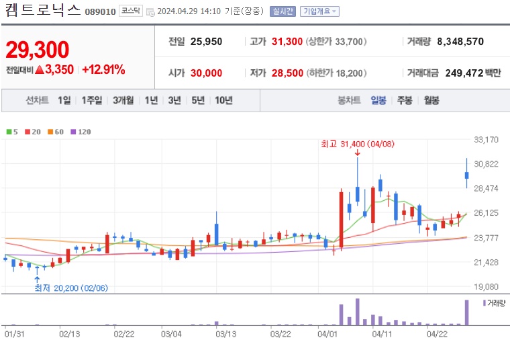Click the 시가 value 30,000
The image size is (510, 342).
click(x=206, y=73)
